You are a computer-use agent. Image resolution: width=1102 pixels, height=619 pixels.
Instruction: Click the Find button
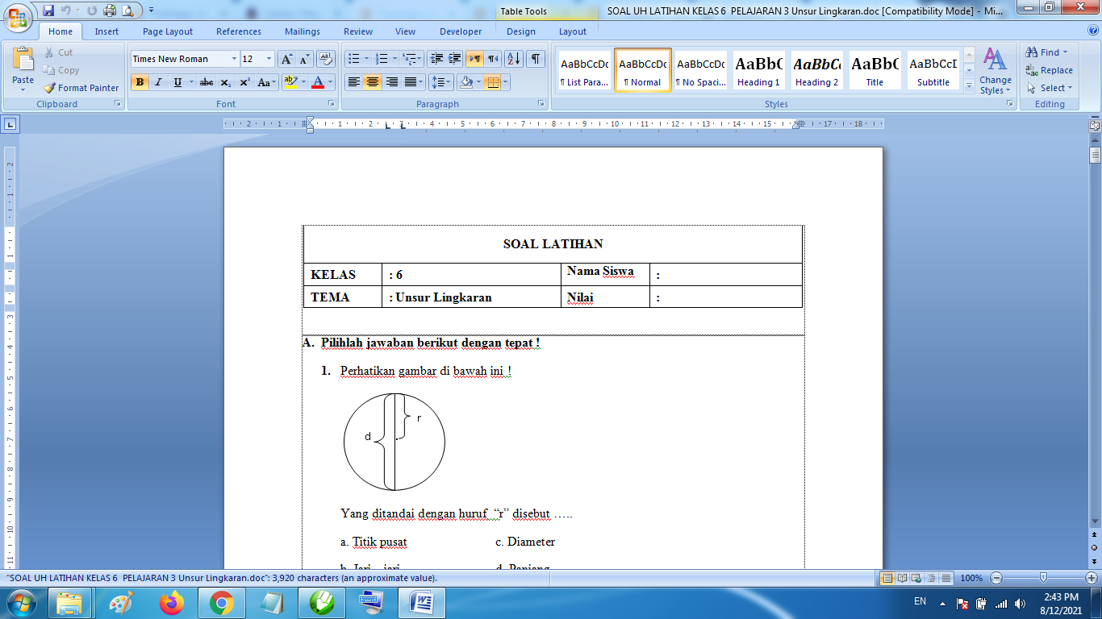[1047, 52]
